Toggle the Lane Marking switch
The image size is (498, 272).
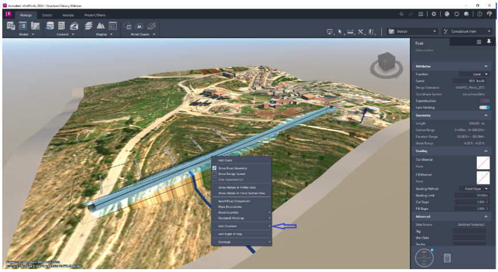[x=484, y=107]
